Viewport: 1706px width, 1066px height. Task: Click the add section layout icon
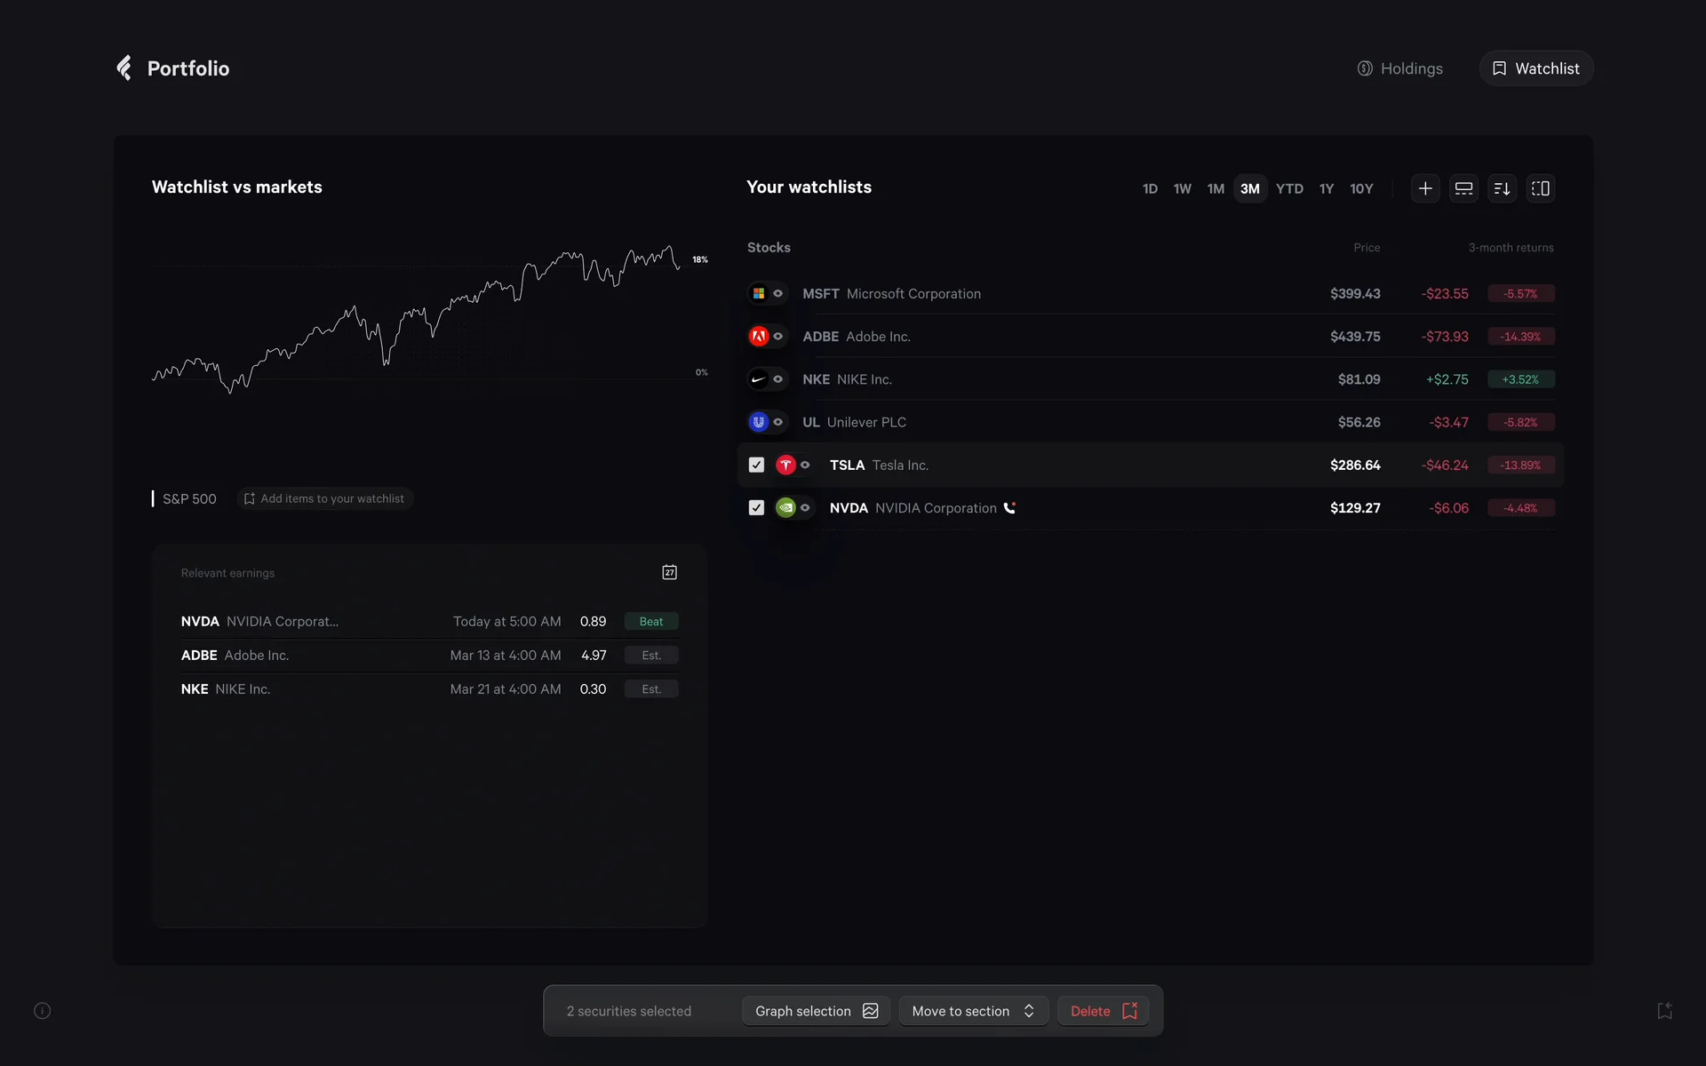[x=1463, y=188]
